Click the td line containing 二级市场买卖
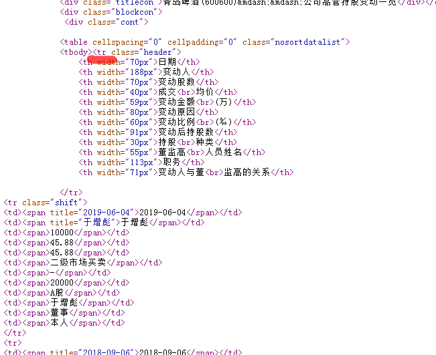 (x=83, y=263)
